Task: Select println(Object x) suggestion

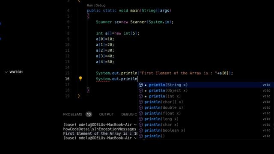Action: 205,91
